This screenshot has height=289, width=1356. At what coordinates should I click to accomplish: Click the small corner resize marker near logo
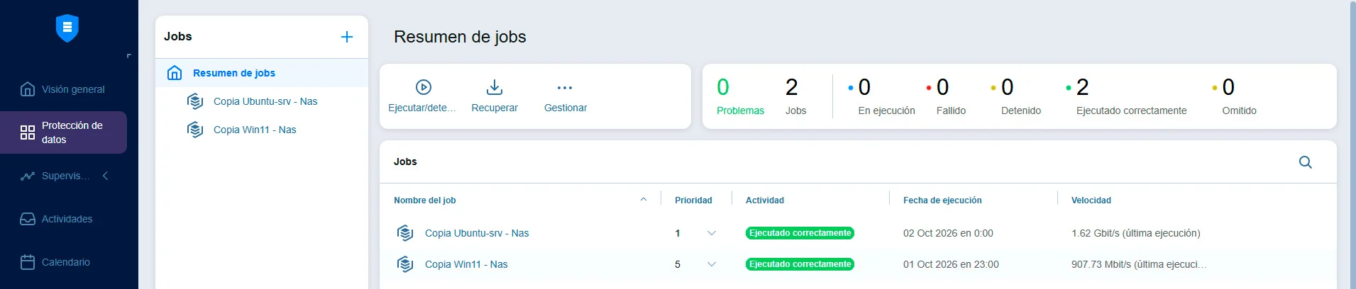[128, 55]
